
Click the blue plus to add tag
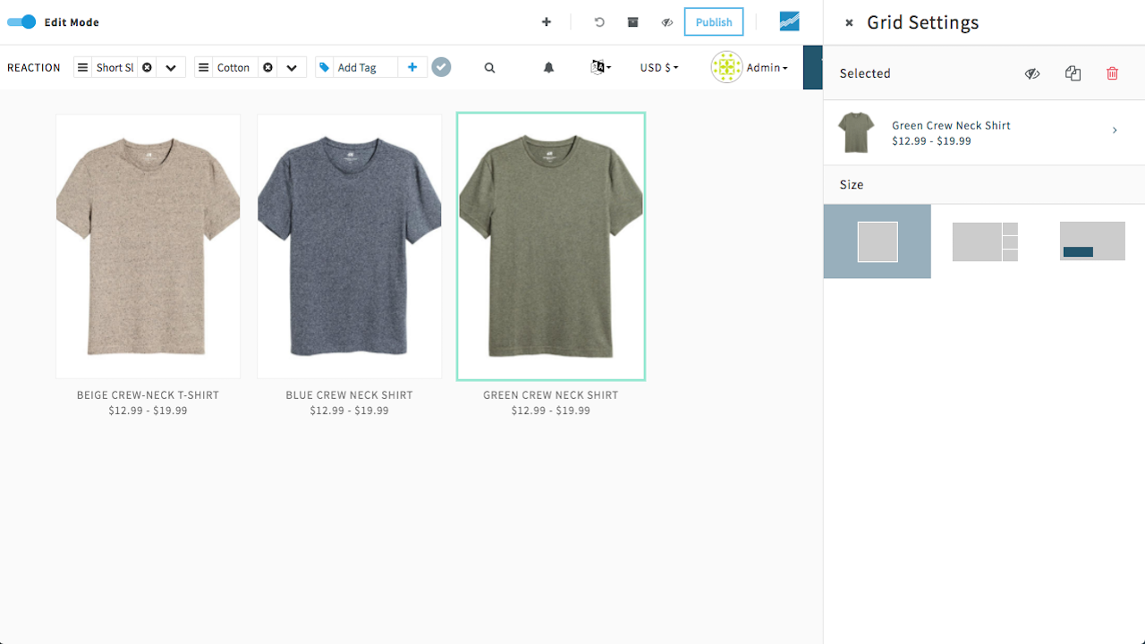click(x=412, y=68)
